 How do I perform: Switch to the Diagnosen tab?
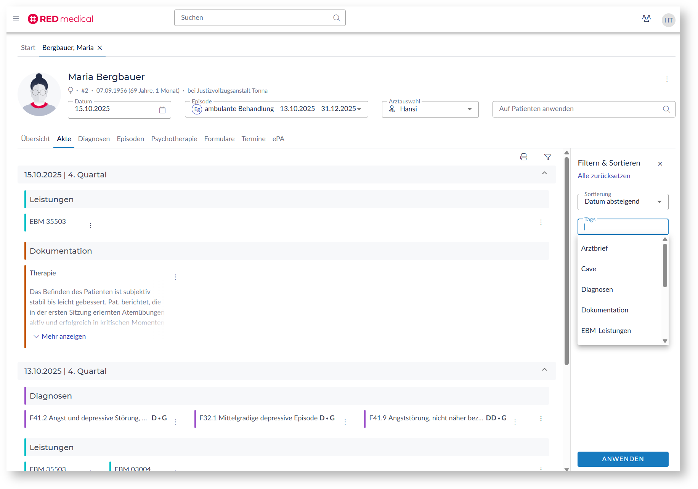[94, 139]
